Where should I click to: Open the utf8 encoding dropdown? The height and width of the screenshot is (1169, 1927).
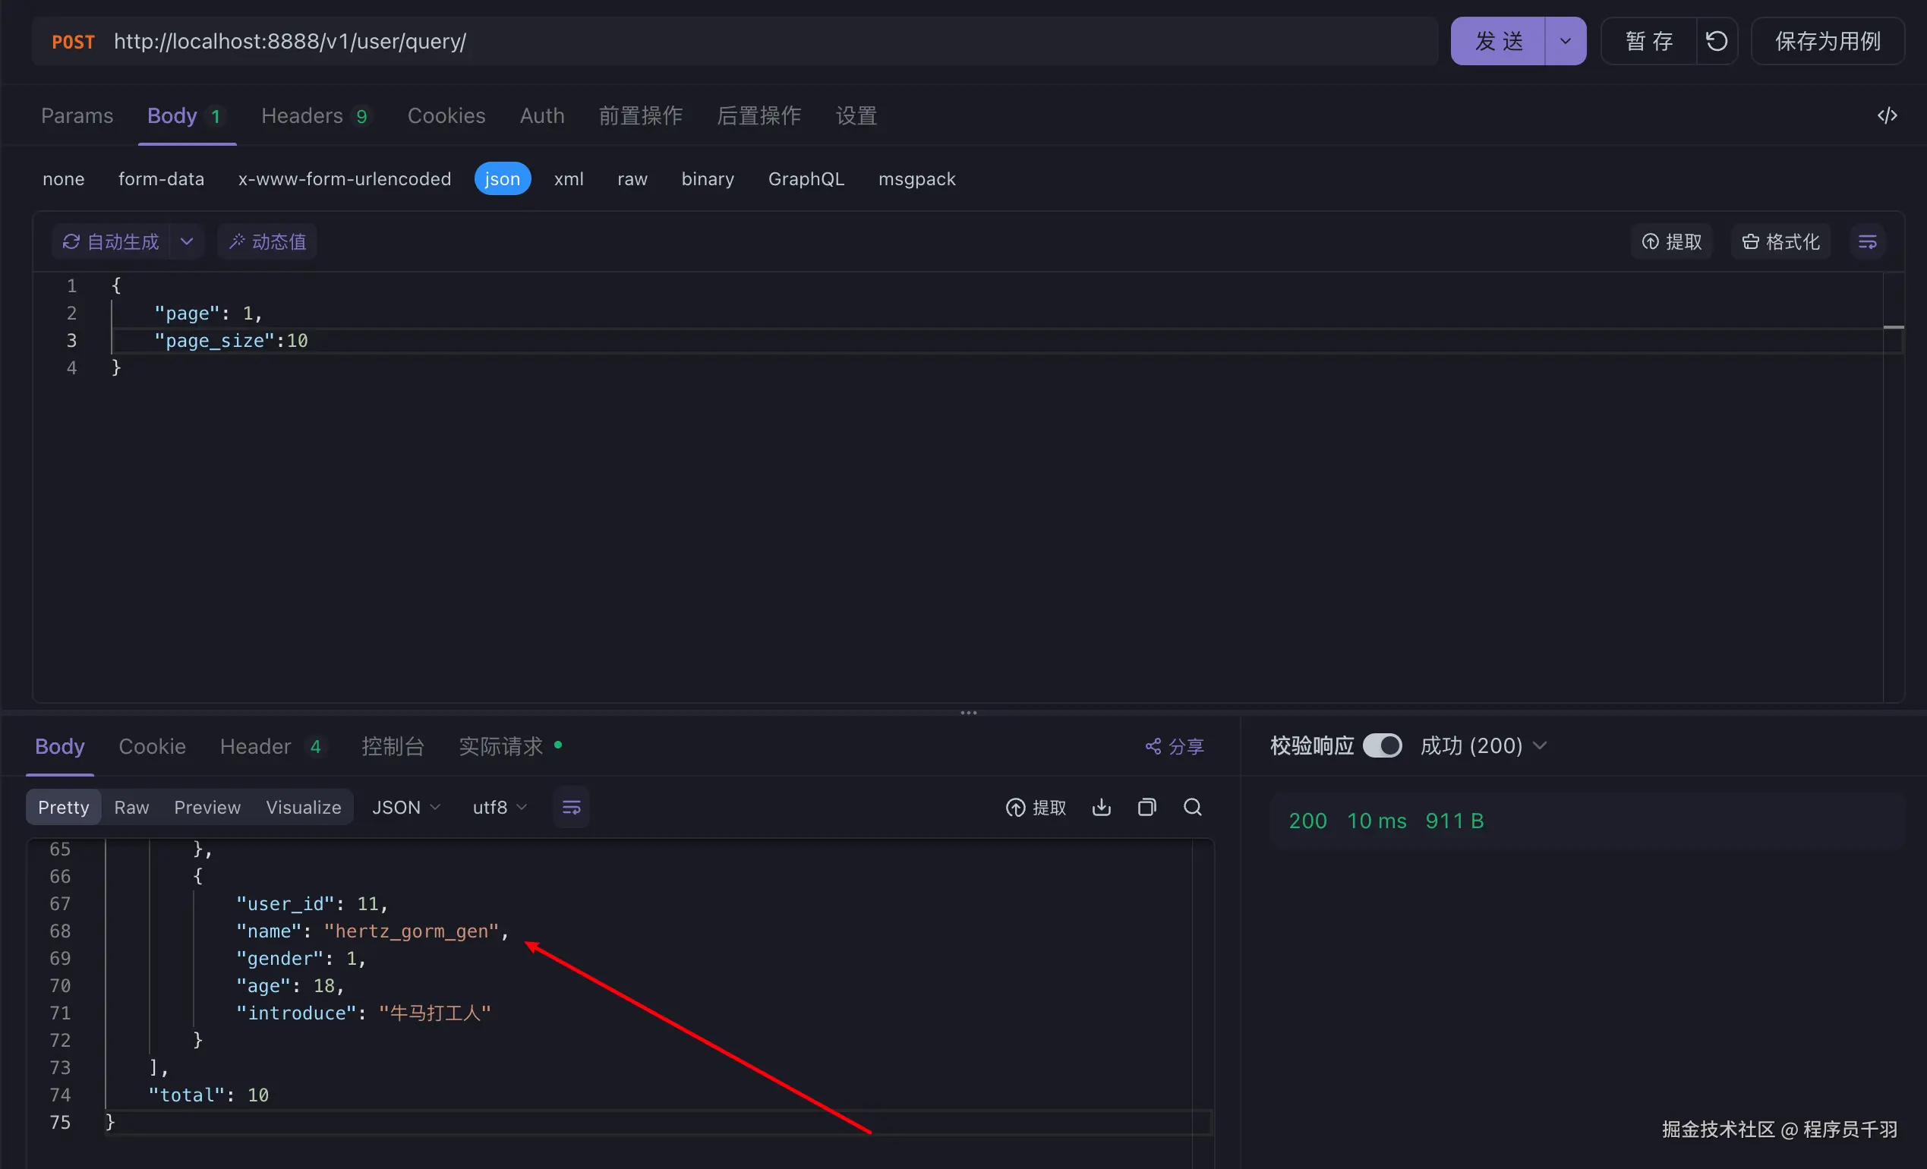[x=499, y=807]
